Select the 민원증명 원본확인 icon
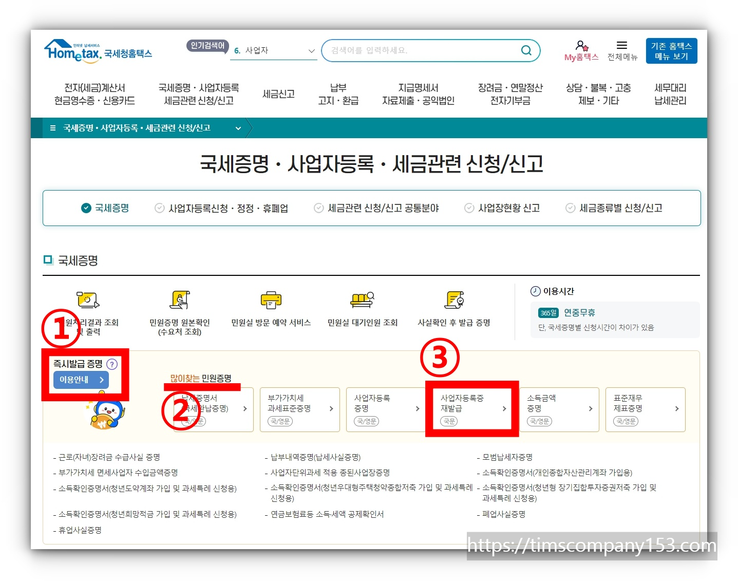The height and width of the screenshot is (581, 738). (x=179, y=301)
